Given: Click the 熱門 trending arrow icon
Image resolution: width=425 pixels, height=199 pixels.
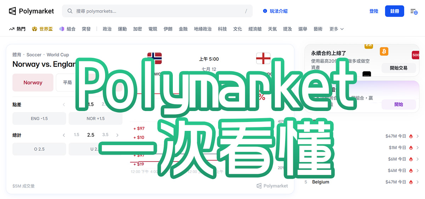Looking at the screenshot, I should click(x=12, y=29).
